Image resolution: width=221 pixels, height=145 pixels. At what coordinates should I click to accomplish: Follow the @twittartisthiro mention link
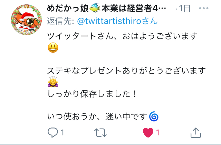click(117, 21)
